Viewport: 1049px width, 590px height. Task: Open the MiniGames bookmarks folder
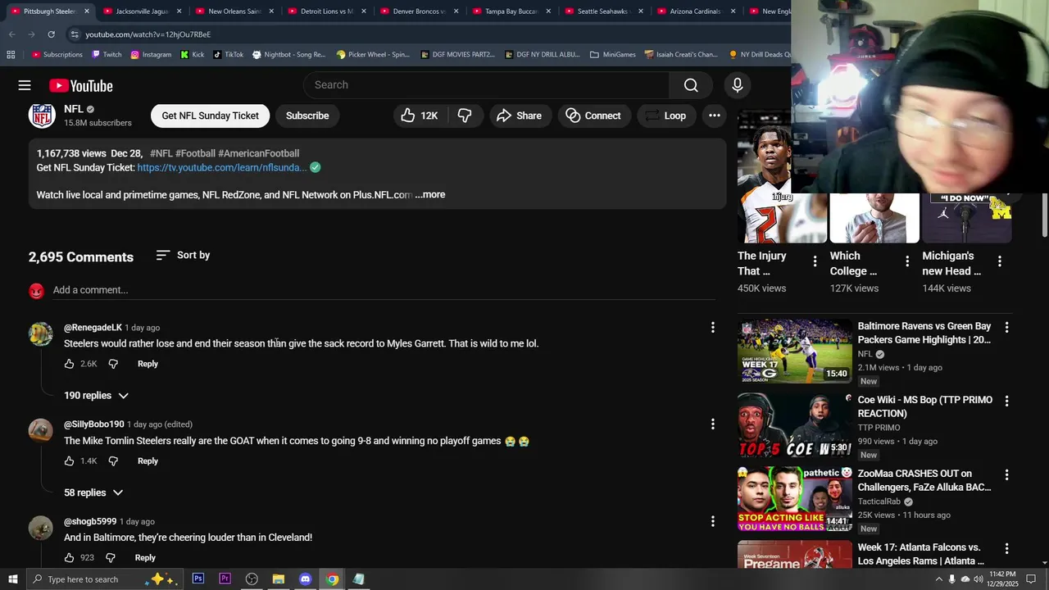pos(612,55)
